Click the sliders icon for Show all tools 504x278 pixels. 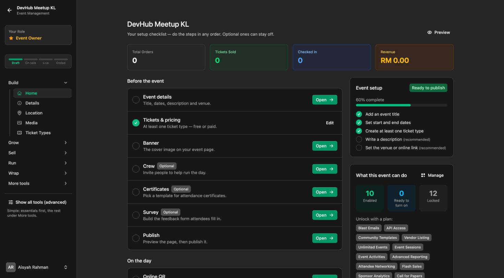pyautogui.click(x=11, y=202)
